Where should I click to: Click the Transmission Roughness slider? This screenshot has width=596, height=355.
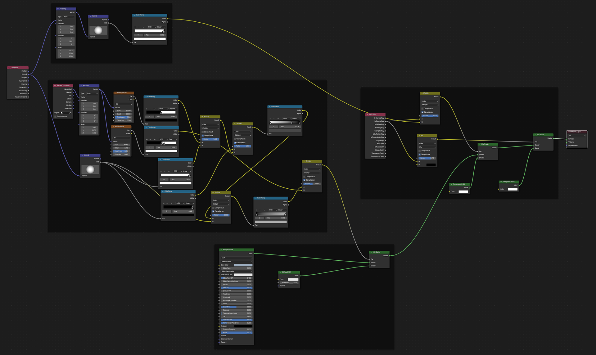237,323
